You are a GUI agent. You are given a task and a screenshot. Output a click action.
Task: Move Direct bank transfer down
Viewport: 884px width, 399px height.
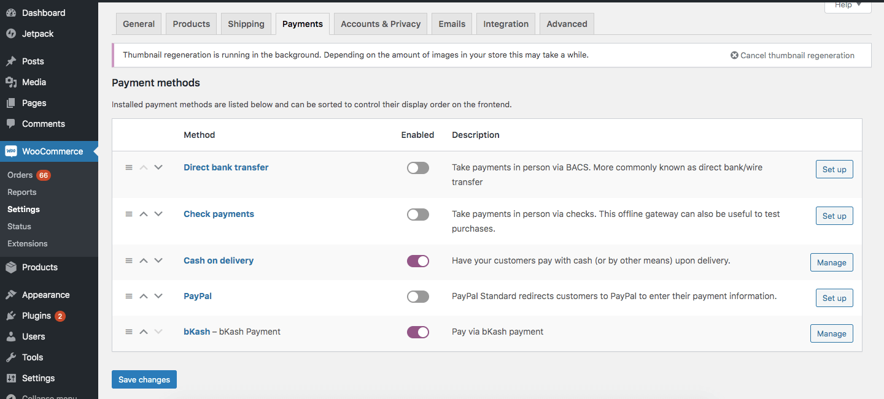pos(158,167)
